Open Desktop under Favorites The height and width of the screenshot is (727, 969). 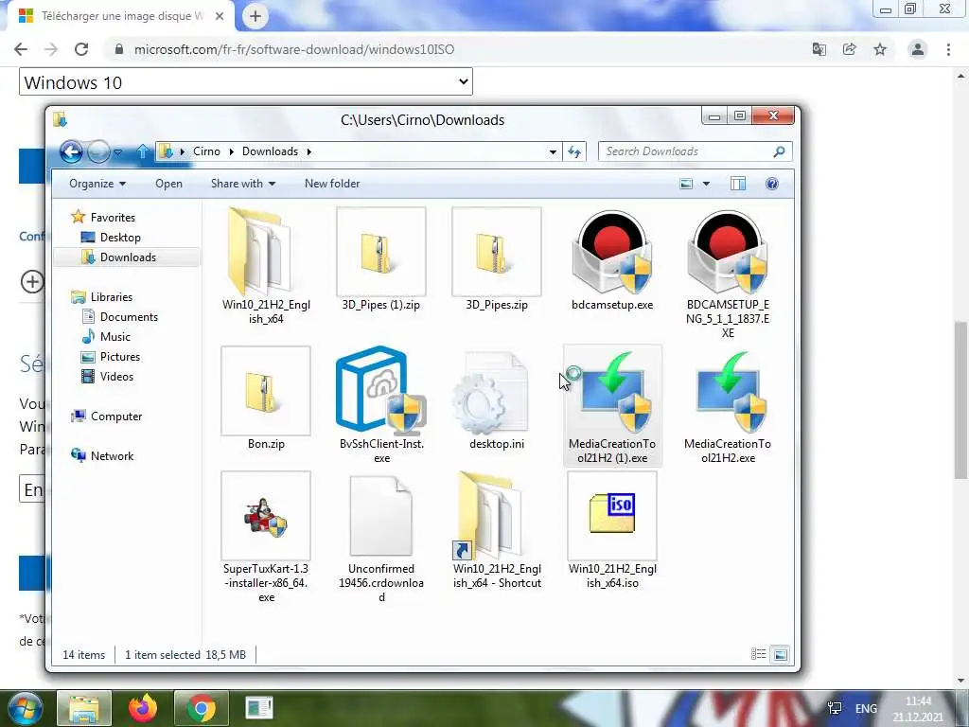120,238
